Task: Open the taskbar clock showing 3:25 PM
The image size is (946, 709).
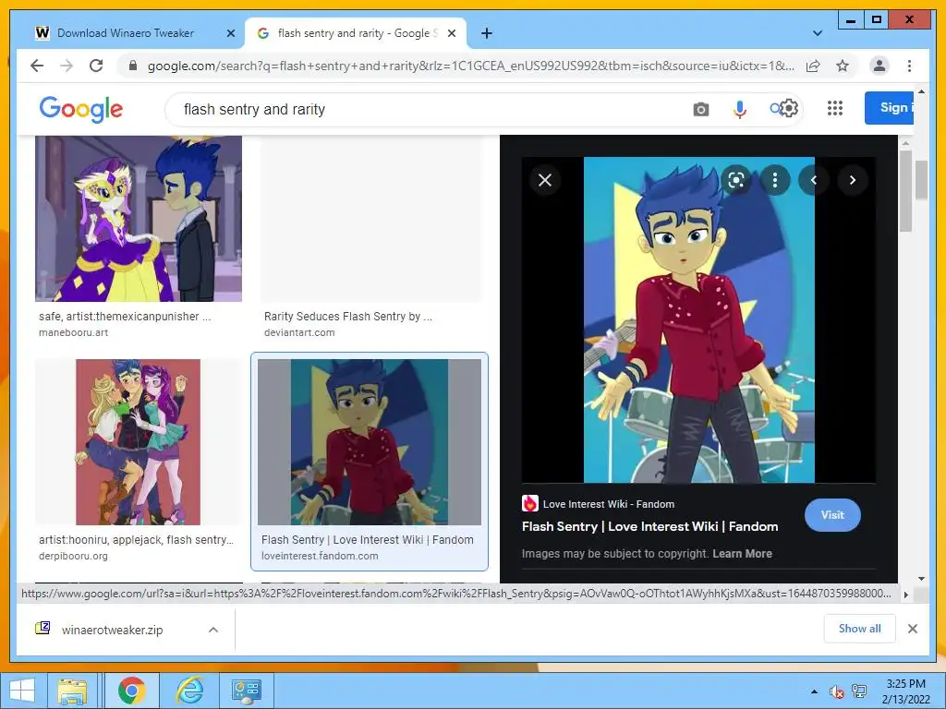Action: click(905, 691)
